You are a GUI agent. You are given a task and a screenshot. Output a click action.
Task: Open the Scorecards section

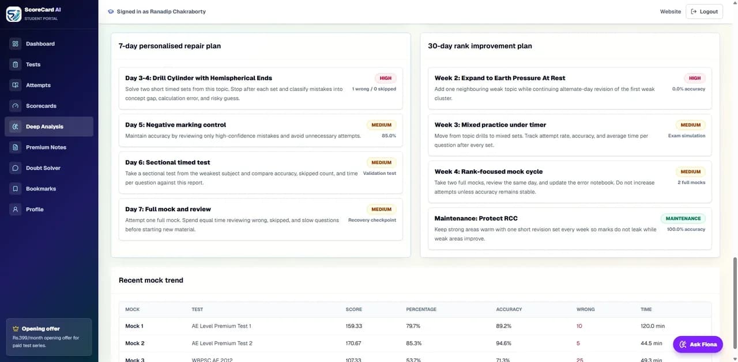pyautogui.click(x=49, y=106)
